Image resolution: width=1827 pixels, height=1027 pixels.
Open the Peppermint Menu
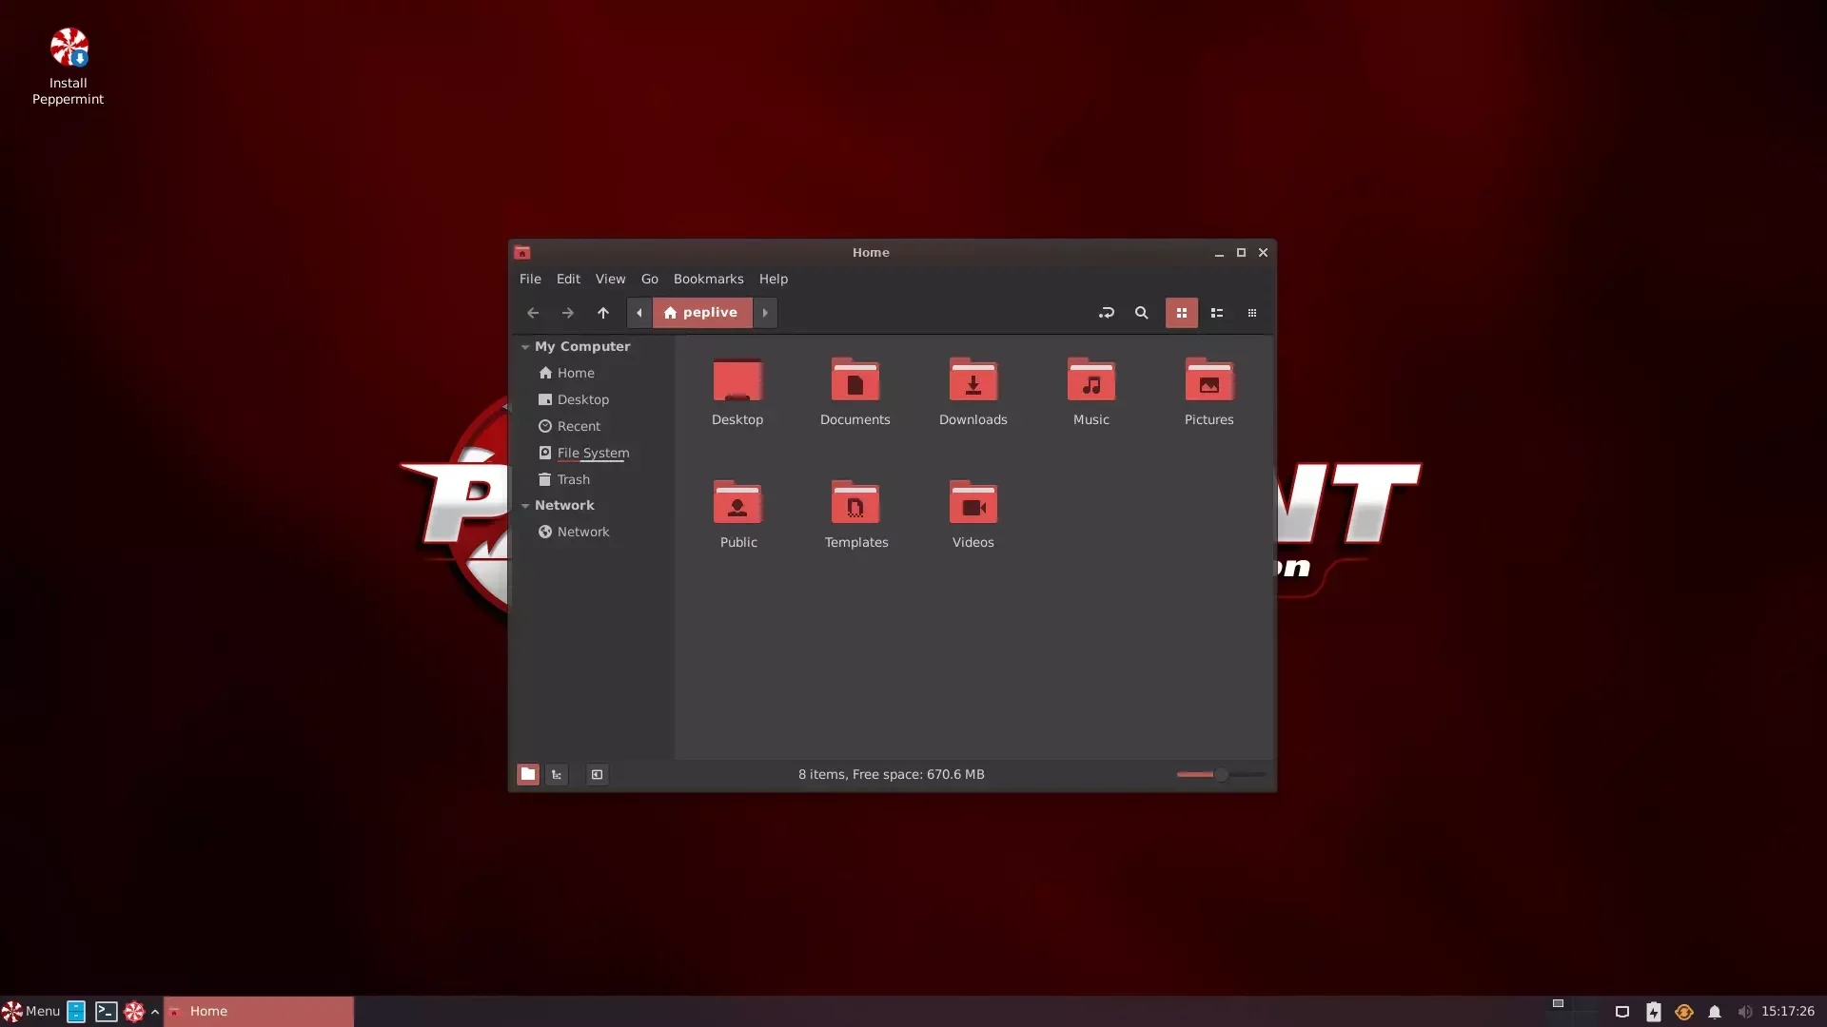pyautogui.click(x=31, y=1012)
